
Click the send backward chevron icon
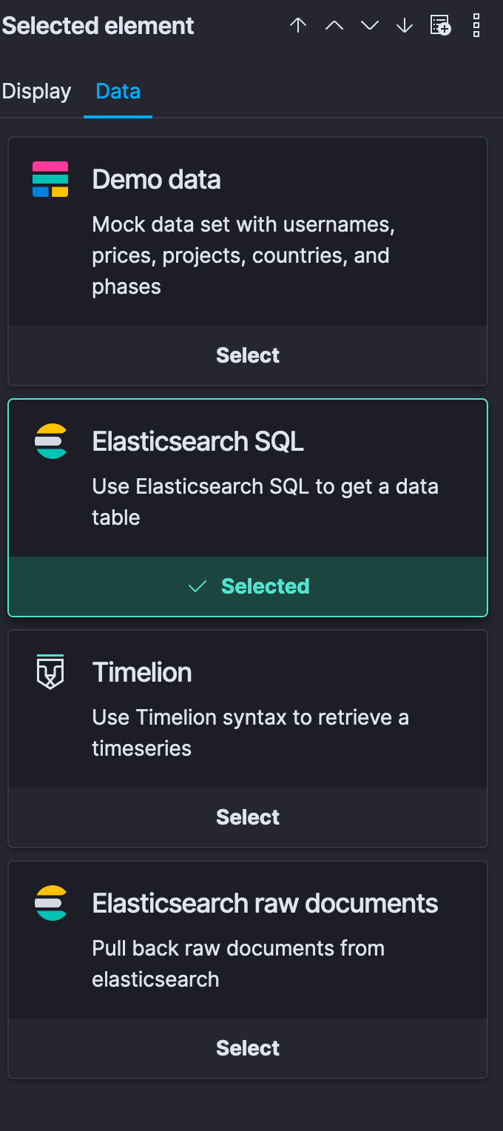(370, 26)
